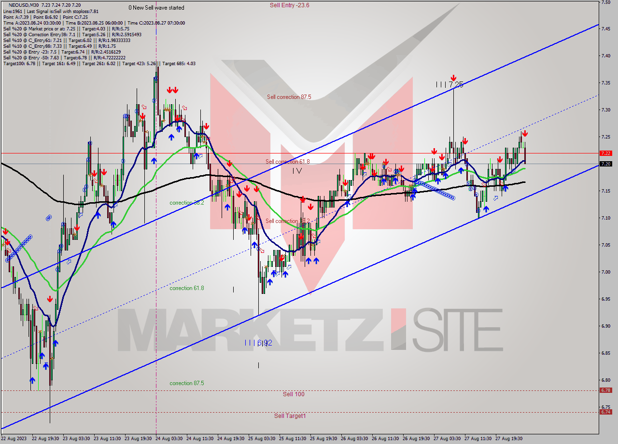Click the '22 Aug 19:30' time axis label
618x444 pixels.
point(45,439)
